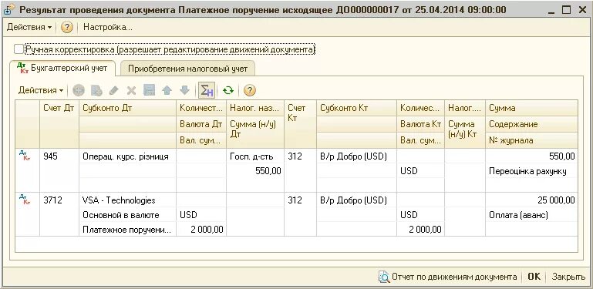Viewport: 593px width, 289px height.
Task: Select Операц. курс. різниця cell
Action: click(128, 156)
